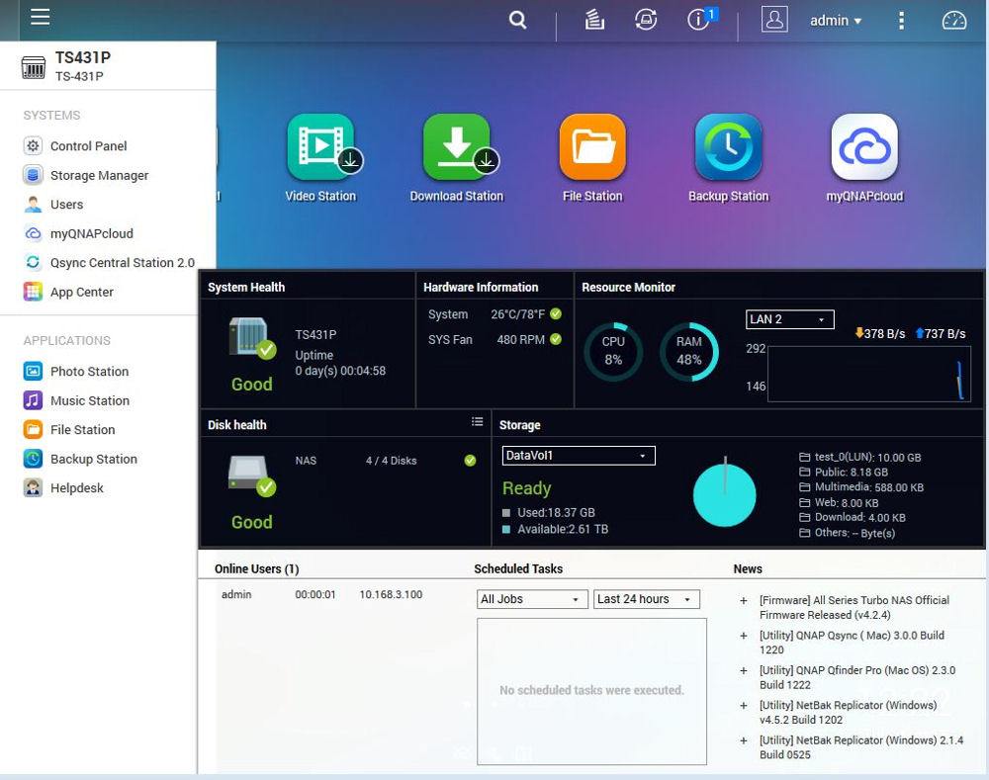The height and width of the screenshot is (780, 989).
Task: Open the Disk health list view icon
Action: (478, 422)
